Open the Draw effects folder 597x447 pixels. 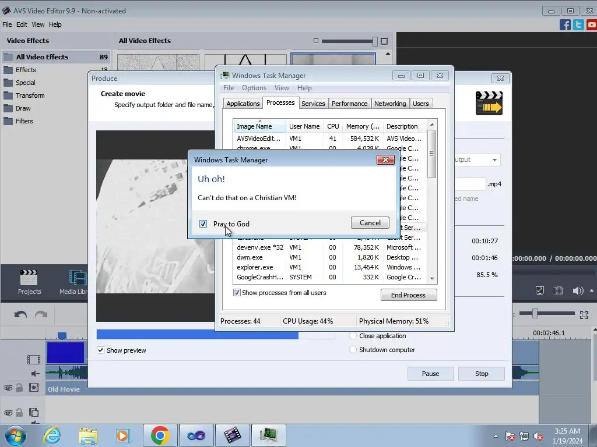(23, 108)
